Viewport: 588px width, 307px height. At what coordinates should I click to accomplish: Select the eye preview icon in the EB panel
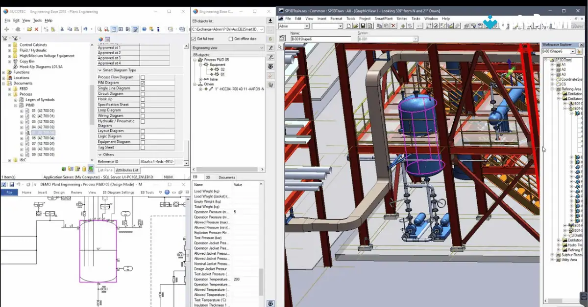[x=270, y=66]
